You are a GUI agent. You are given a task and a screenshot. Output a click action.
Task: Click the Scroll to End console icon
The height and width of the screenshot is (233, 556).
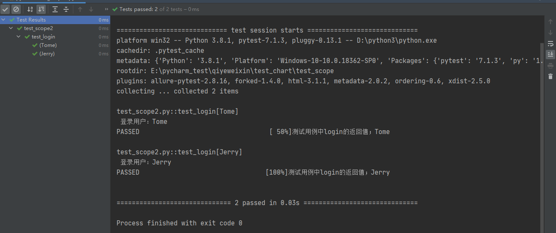(x=550, y=55)
